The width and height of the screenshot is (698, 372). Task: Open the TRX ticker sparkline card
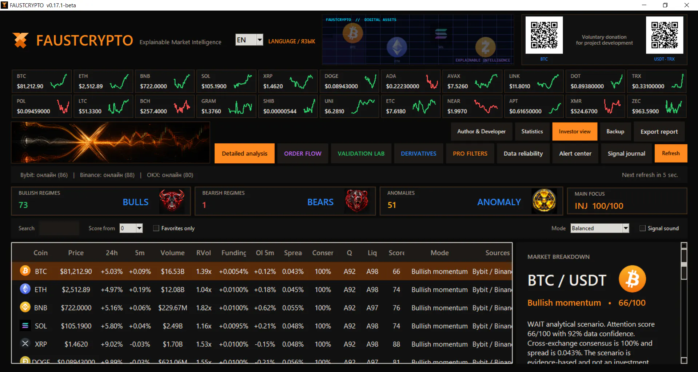657,81
